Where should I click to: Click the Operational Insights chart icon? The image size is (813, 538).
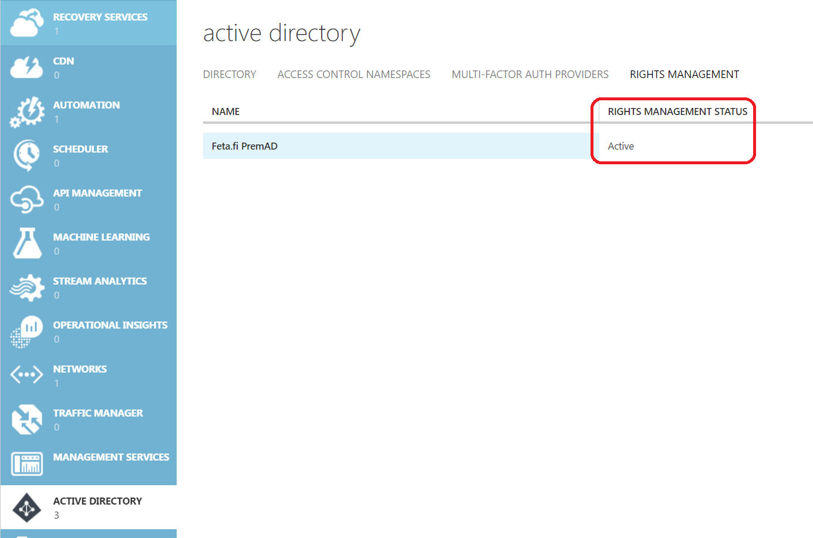click(27, 331)
